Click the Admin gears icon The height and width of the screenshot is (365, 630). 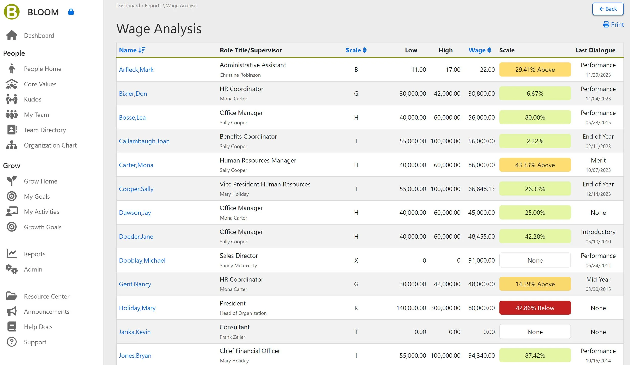pyautogui.click(x=12, y=269)
